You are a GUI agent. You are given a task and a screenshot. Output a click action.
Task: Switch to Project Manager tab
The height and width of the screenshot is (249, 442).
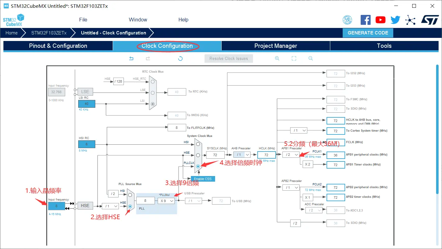[276, 46]
